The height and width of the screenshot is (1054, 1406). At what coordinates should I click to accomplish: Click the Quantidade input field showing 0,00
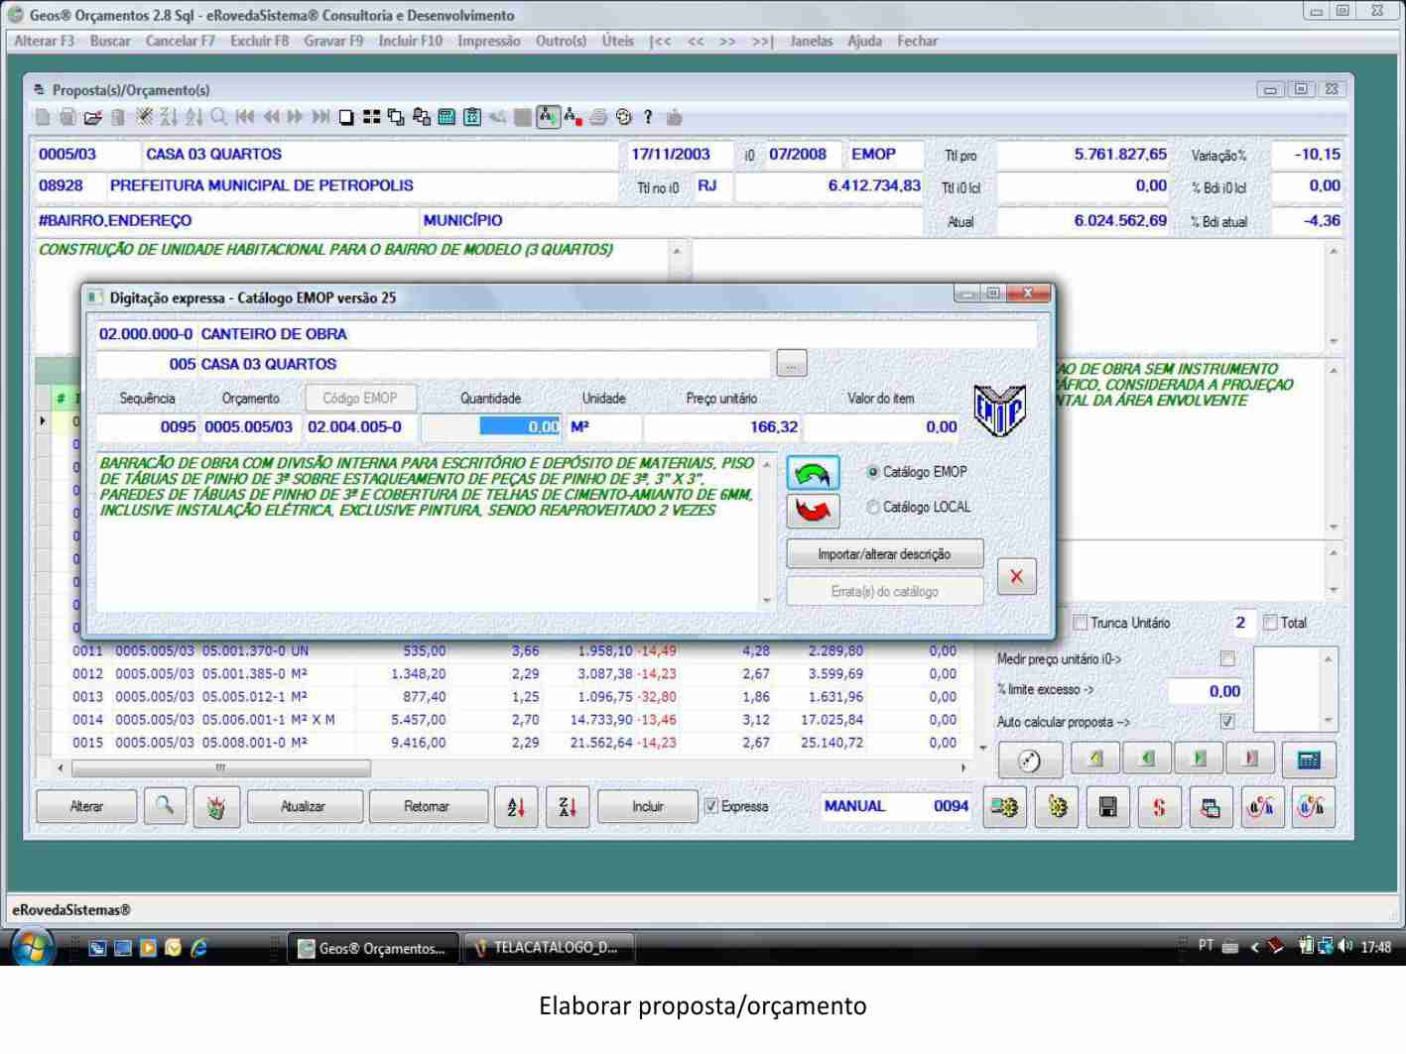[x=491, y=426]
